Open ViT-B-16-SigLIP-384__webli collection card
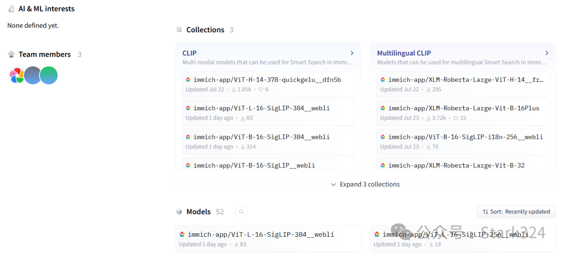Image resolution: width=563 pixels, height=255 pixels. [268, 142]
